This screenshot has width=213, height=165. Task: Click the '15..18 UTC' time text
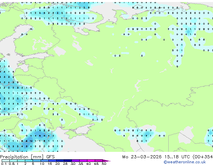click(x=177, y=157)
